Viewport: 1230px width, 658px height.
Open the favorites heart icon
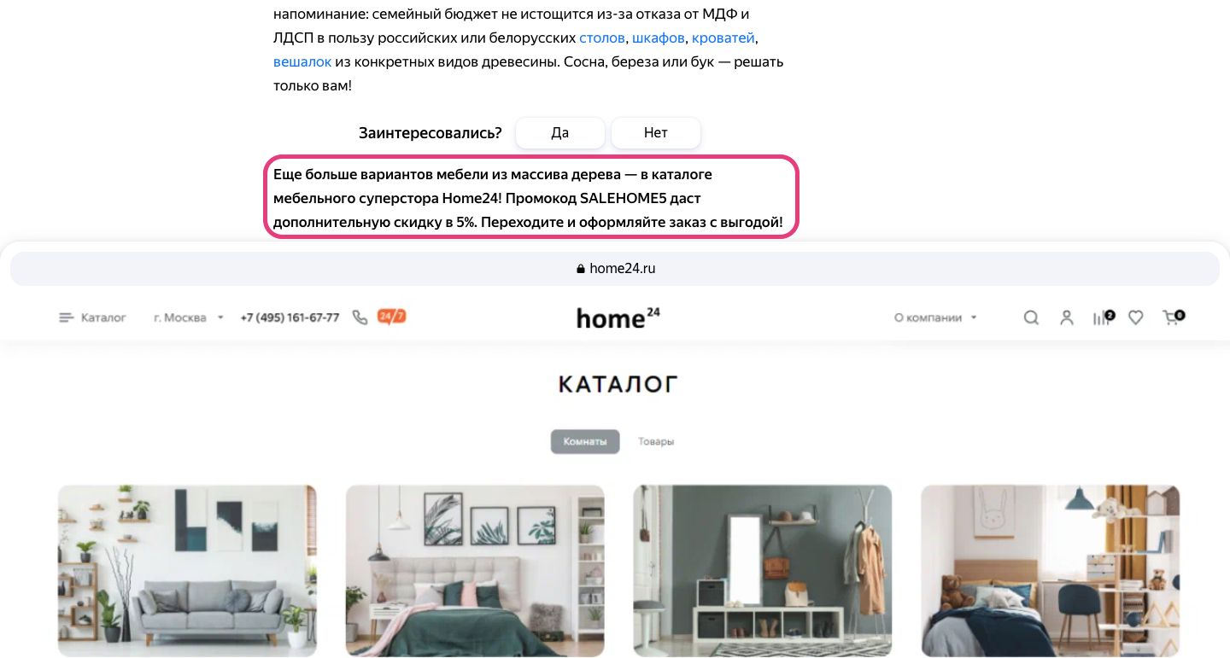click(x=1135, y=317)
